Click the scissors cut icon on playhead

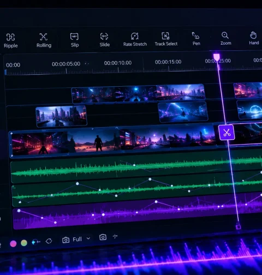(x=227, y=133)
